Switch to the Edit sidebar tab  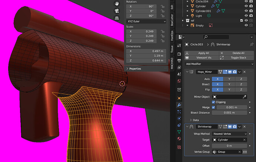coord(172,7)
